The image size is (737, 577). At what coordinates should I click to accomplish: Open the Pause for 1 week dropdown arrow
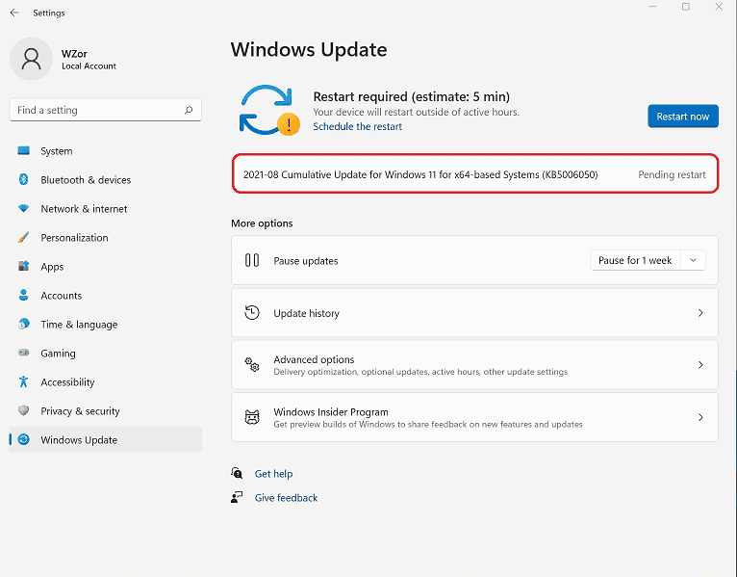693,260
